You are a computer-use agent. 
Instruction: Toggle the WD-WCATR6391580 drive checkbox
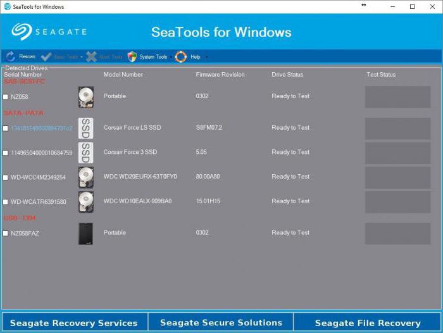5,202
